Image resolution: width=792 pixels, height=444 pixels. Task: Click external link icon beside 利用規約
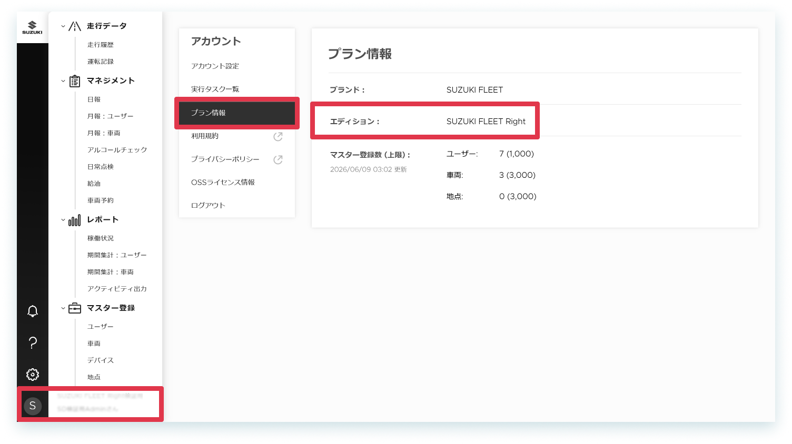pyautogui.click(x=278, y=137)
